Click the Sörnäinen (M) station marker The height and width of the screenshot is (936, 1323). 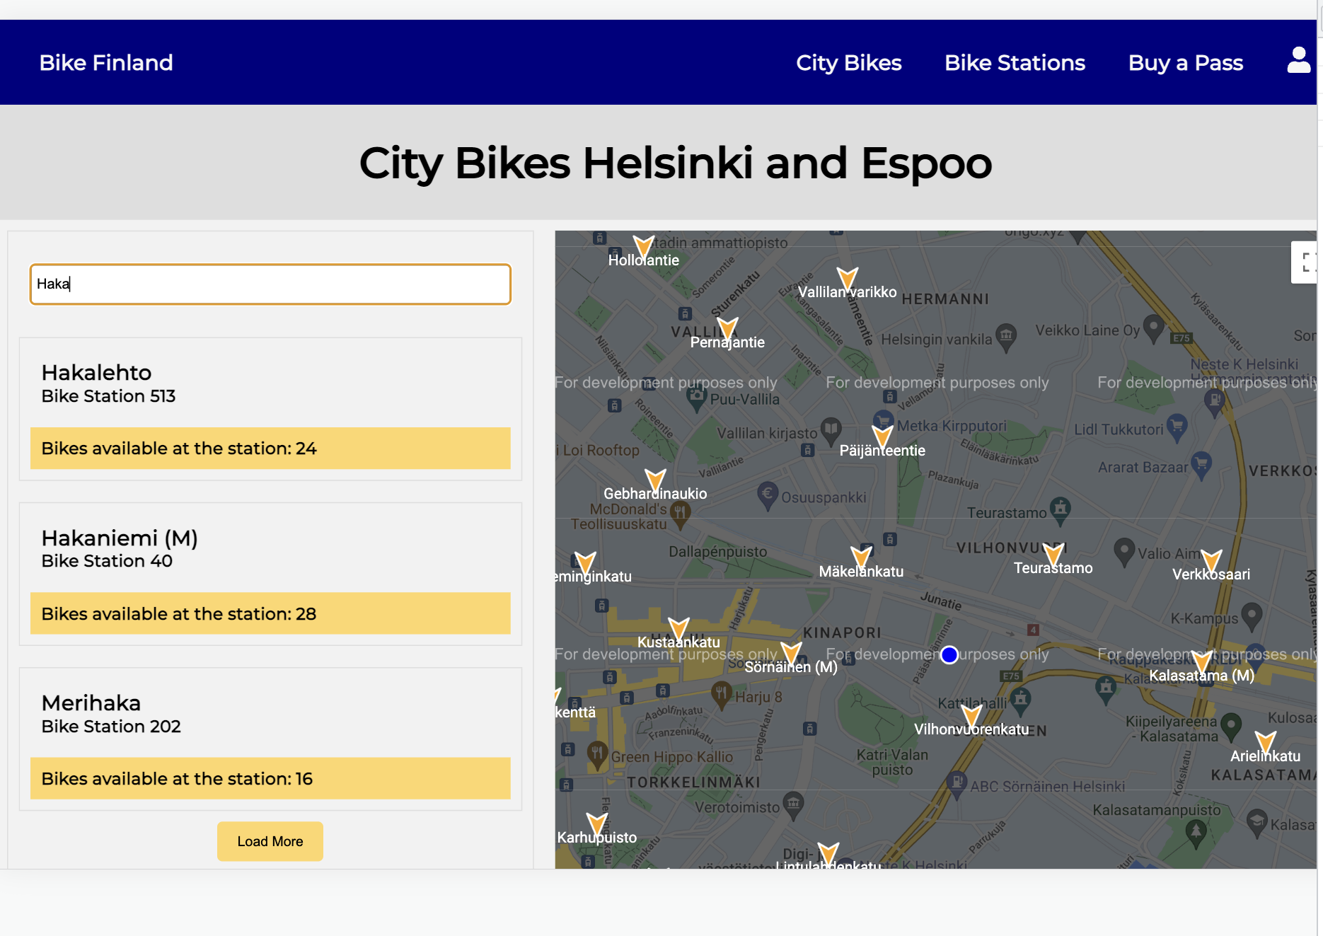point(792,651)
